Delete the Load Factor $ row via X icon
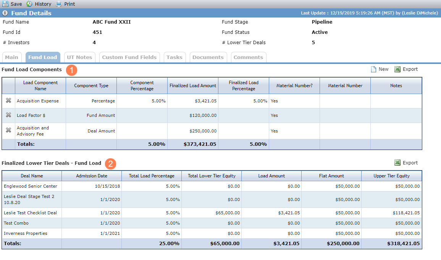This screenshot has width=441, height=260. (8, 115)
